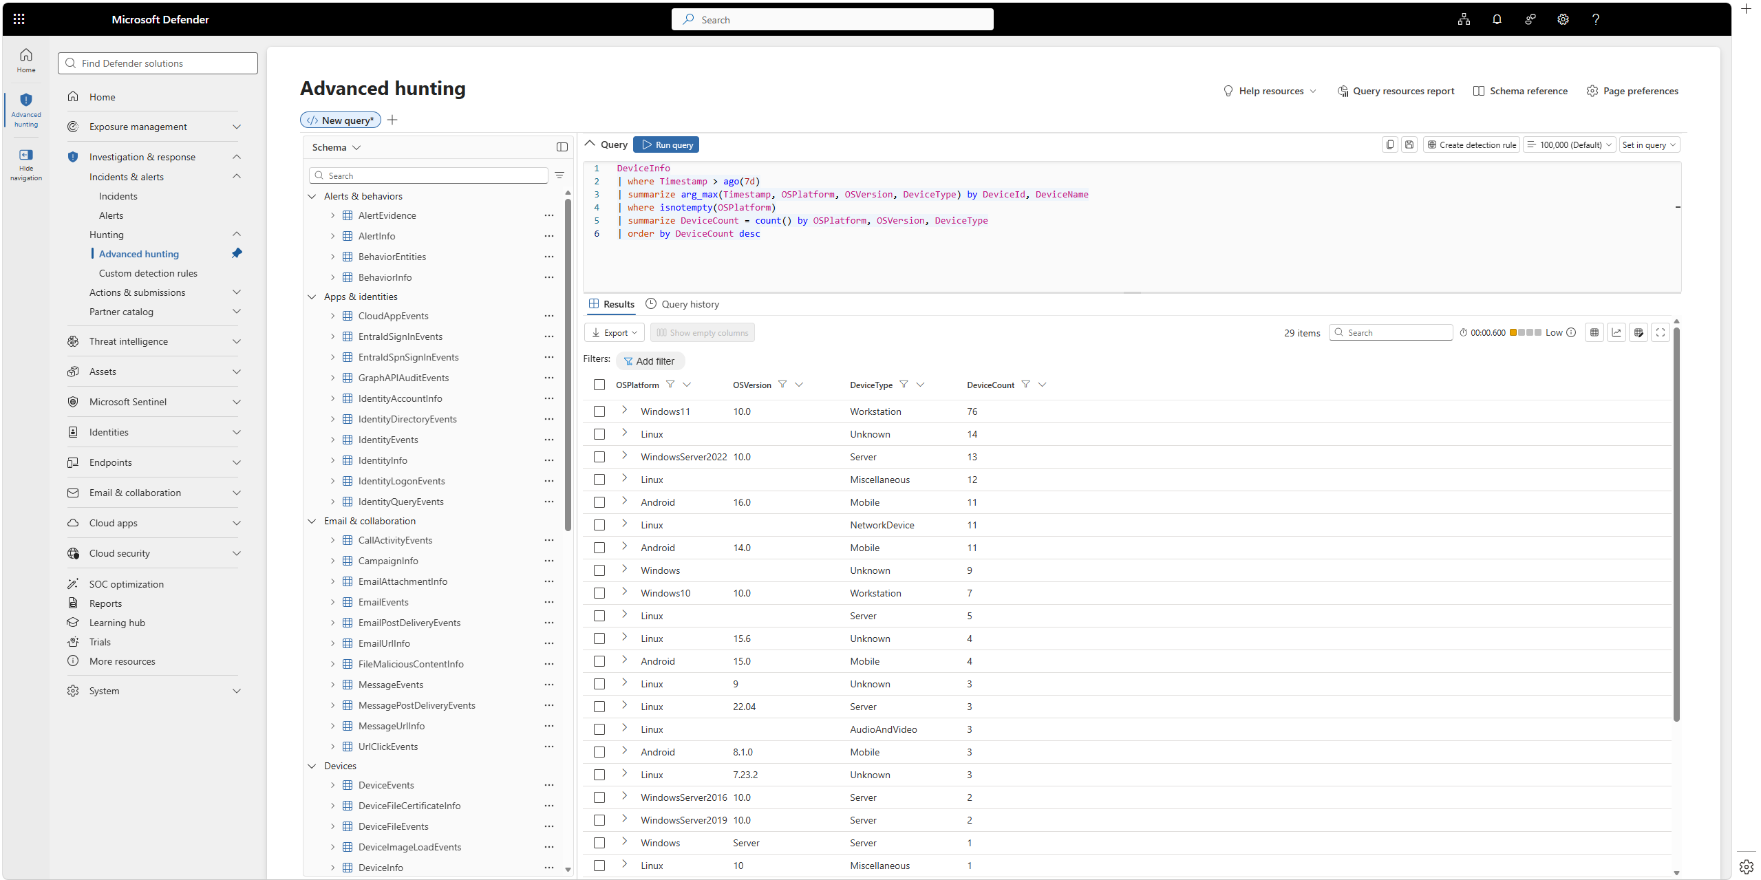
Task: Open the Schema dropdown
Action: pyautogui.click(x=337, y=147)
